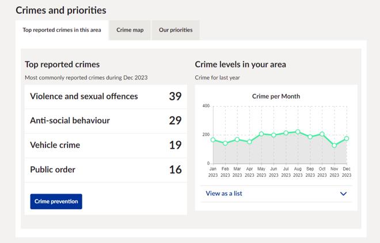Select the Oct 2023 data point
This screenshot has width=380, height=243.
pyautogui.click(x=322, y=134)
